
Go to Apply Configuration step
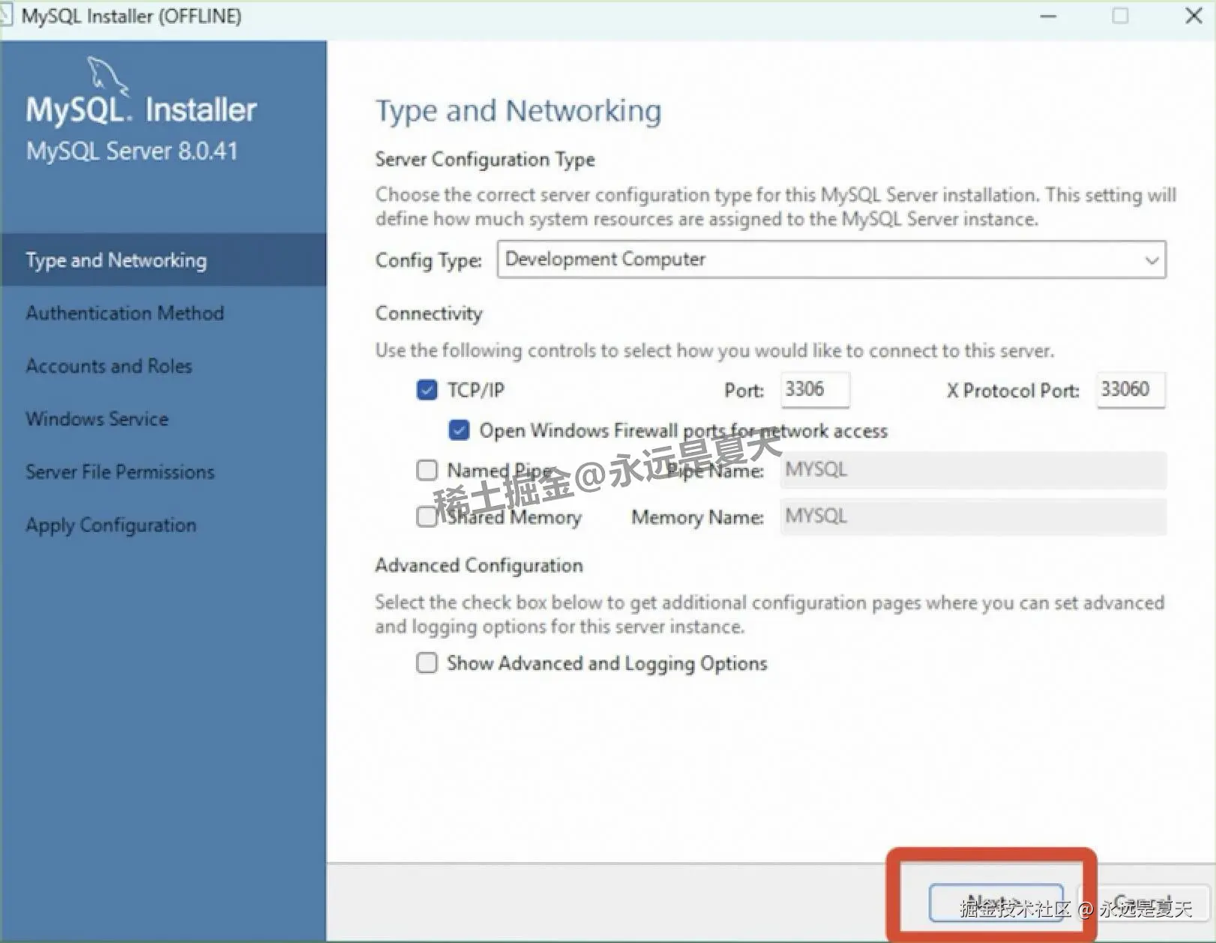(x=110, y=525)
